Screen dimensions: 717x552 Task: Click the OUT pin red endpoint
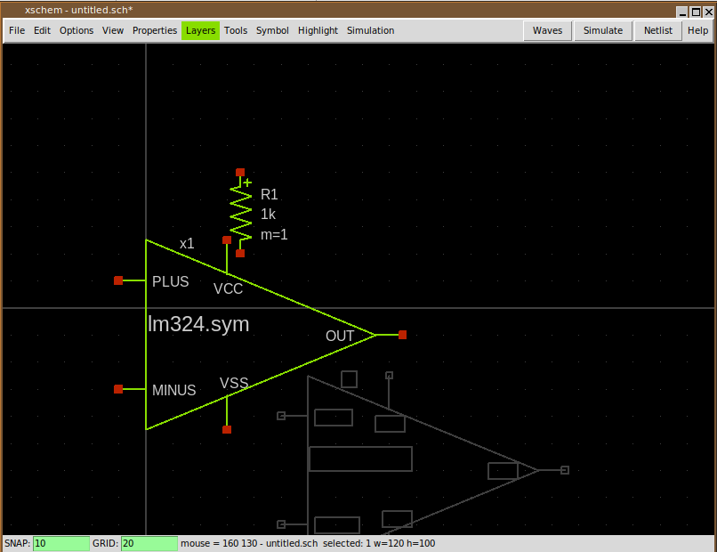tap(402, 335)
